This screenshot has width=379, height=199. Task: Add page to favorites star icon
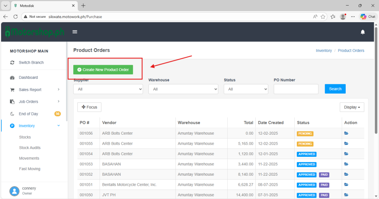323,17
